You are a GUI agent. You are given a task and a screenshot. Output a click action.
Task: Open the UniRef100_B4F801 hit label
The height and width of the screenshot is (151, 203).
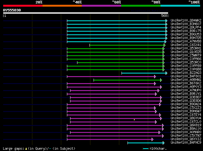pos(186,76)
